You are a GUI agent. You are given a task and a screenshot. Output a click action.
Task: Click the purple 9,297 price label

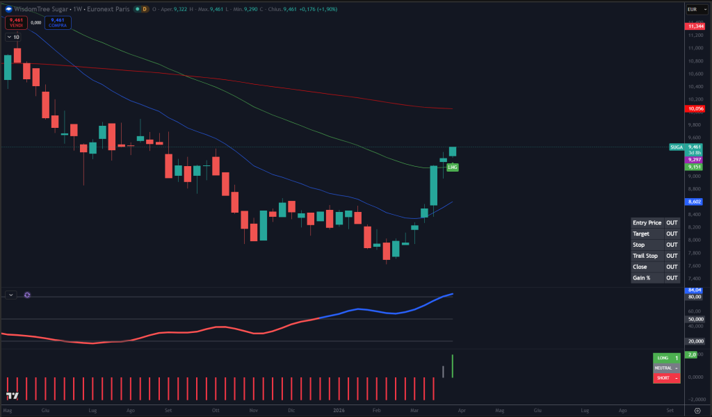pos(694,160)
